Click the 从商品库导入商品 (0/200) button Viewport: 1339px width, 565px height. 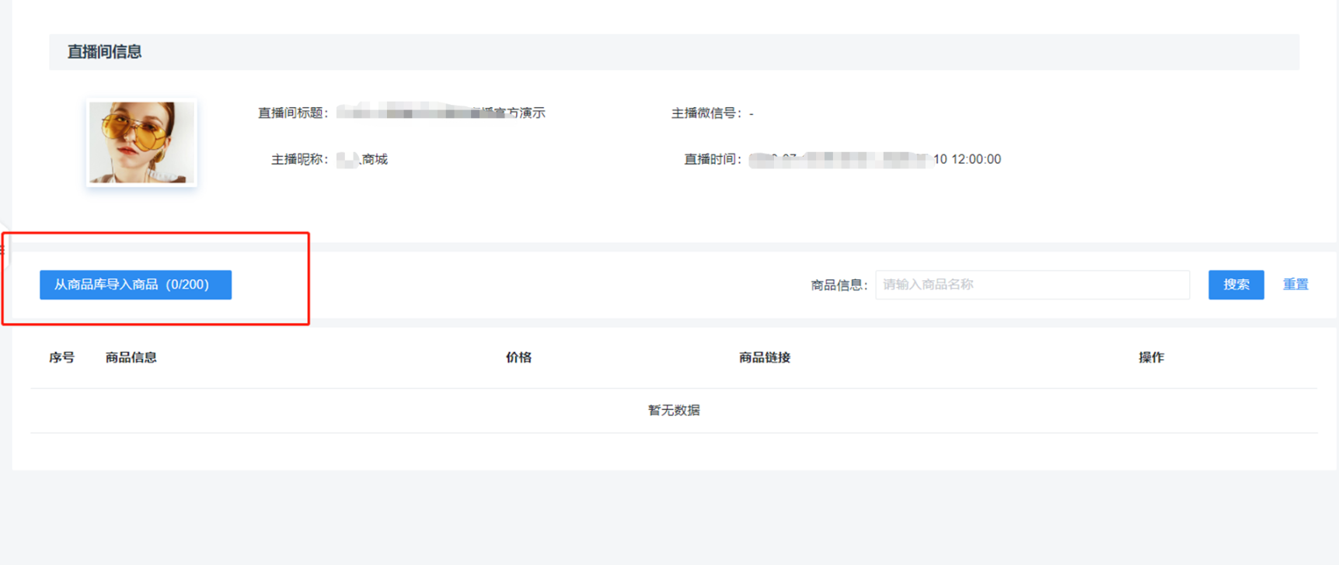click(135, 285)
